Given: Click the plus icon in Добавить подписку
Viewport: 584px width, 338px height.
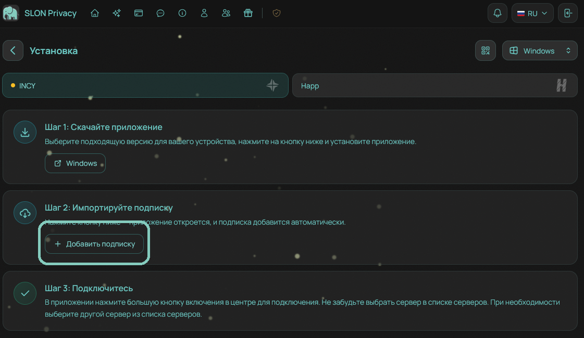Looking at the screenshot, I should [x=58, y=244].
